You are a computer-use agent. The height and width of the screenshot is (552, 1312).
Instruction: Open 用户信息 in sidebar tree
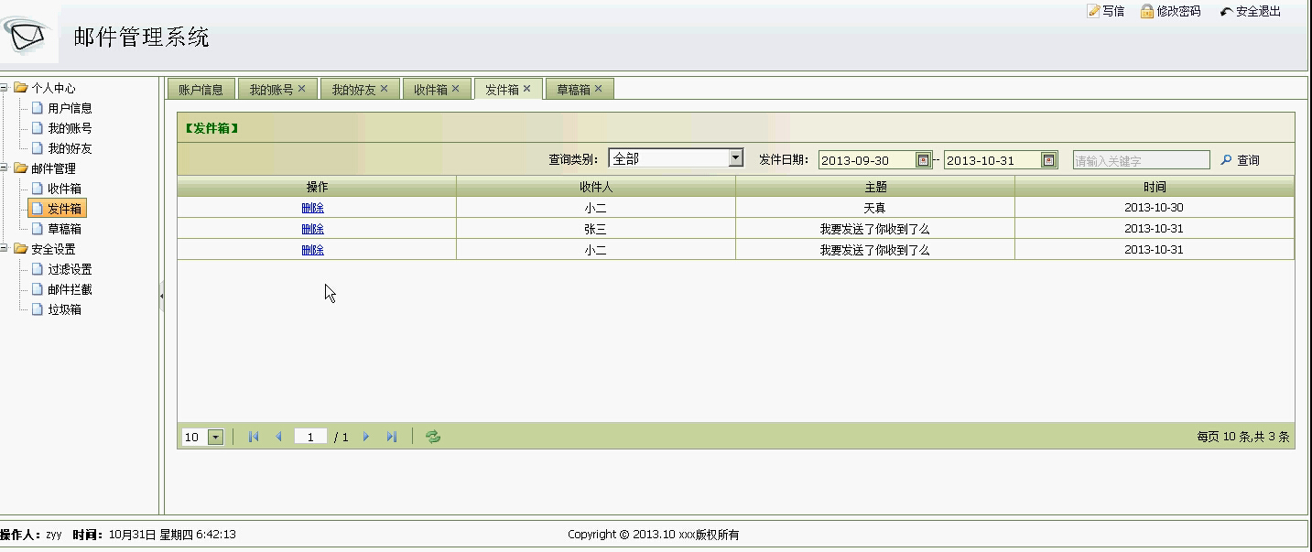[70, 108]
